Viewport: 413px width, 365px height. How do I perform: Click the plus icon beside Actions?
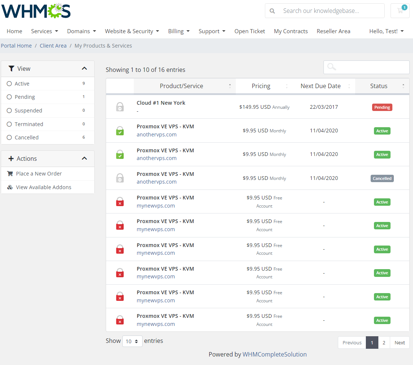[11, 159]
